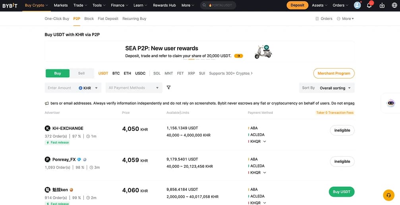400x205 pixels.
Task: Select the P2P tab
Action: (x=77, y=19)
